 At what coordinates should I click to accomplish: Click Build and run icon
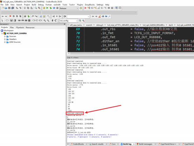(x=51, y=8)
